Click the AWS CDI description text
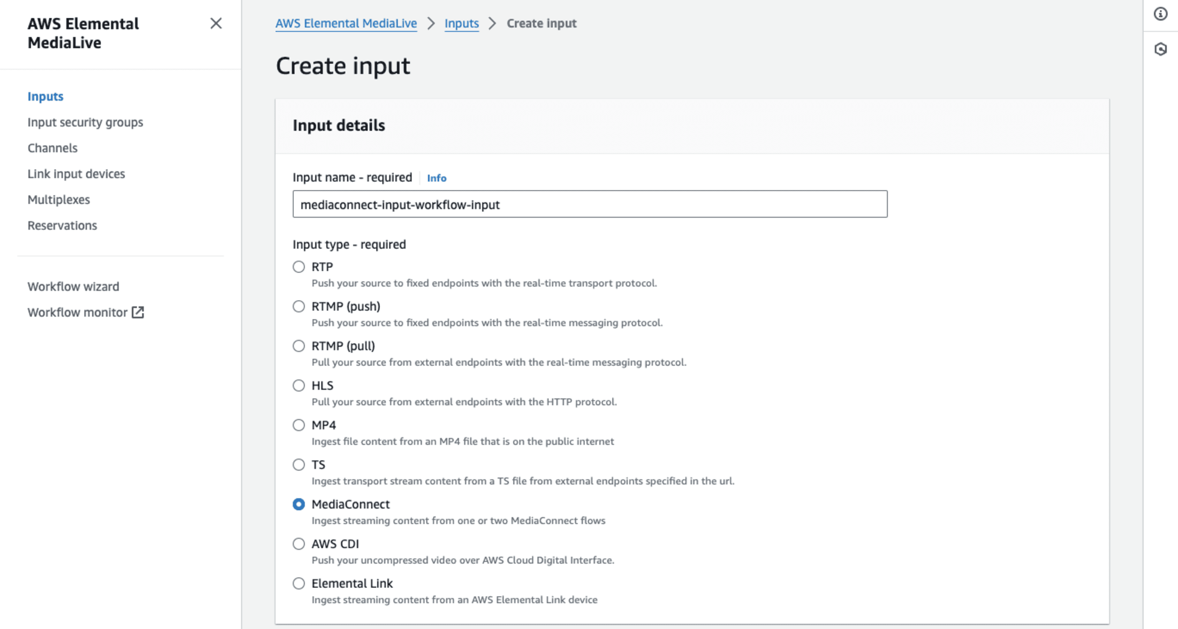Screen dimensions: 1178x629 463,560
